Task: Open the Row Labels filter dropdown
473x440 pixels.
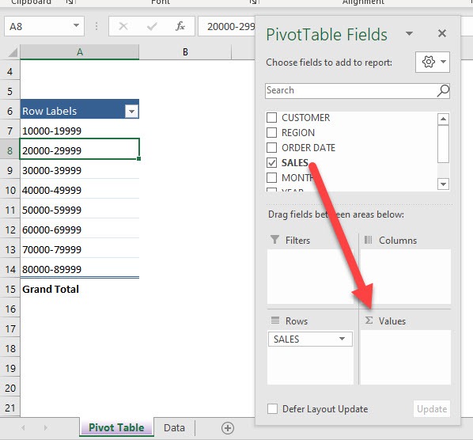Action: [131, 112]
